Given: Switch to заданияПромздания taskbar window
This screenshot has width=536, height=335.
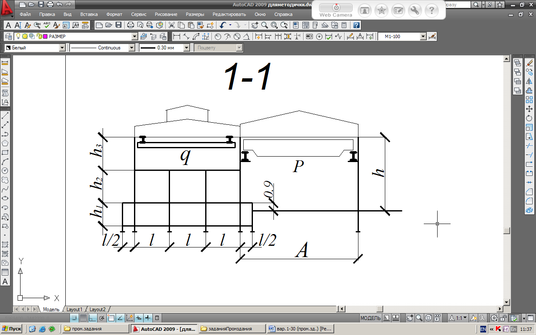Looking at the screenshot, I should [232, 329].
